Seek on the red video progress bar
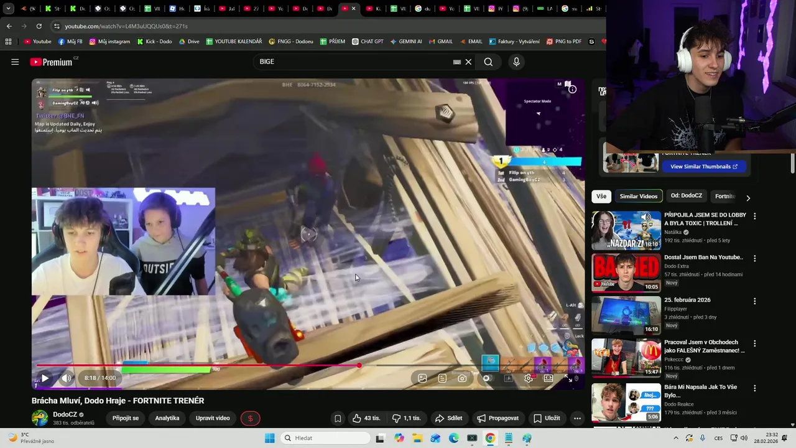 [307, 365]
